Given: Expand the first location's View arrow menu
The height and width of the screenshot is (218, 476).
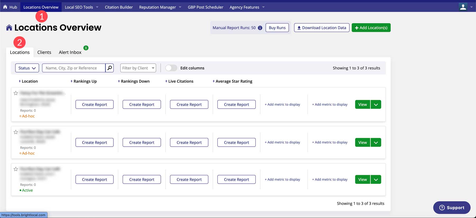Looking at the screenshot, I should point(376,104).
